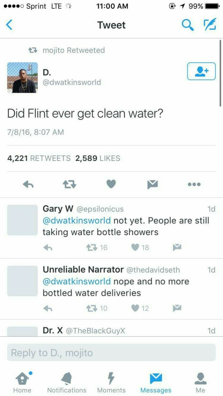This screenshot has width=223, height=396.
Task: Send the main tweet via direct message
Action: point(152,184)
